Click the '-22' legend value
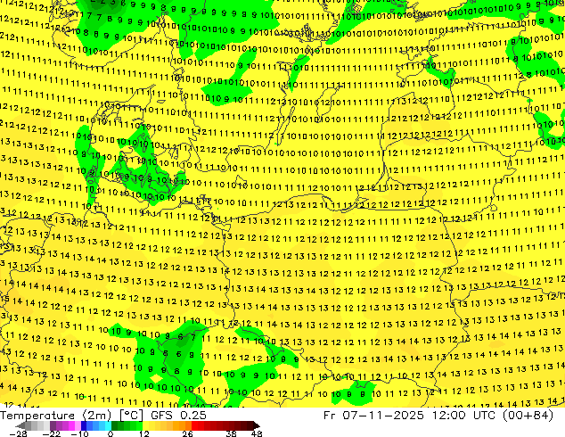The width and height of the screenshot is (565, 437). (x=51, y=433)
